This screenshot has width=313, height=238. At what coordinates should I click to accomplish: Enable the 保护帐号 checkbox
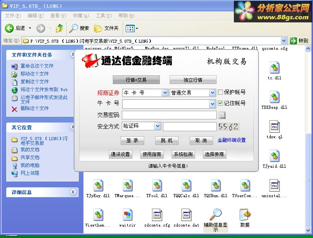[x=220, y=92]
